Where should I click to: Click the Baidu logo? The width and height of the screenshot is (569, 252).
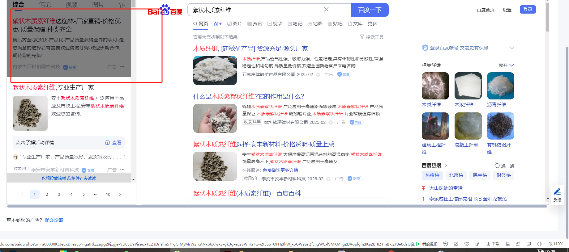[x=165, y=10]
